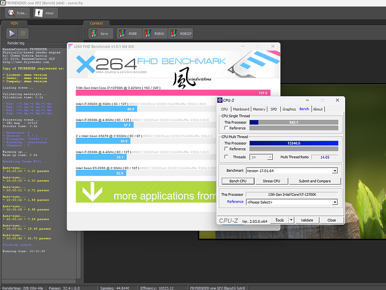Open the Benchmark version dropdown
386x290 pixels.
coord(335,171)
